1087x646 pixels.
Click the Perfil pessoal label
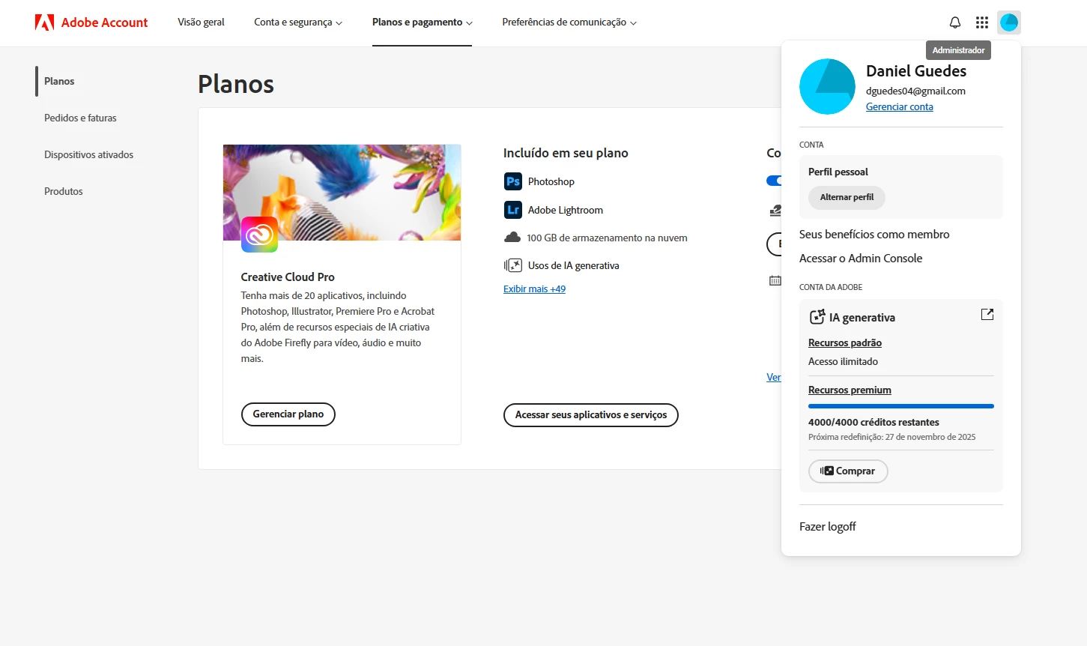click(x=838, y=172)
